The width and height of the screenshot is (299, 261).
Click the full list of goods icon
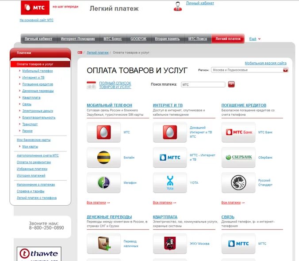point(91,85)
